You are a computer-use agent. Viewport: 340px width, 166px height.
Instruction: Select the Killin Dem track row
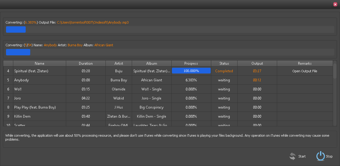pos(39,116)
